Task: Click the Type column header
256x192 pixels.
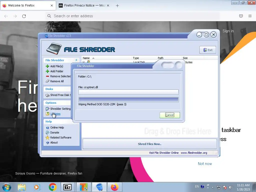Action: click(x=144, y=58)
